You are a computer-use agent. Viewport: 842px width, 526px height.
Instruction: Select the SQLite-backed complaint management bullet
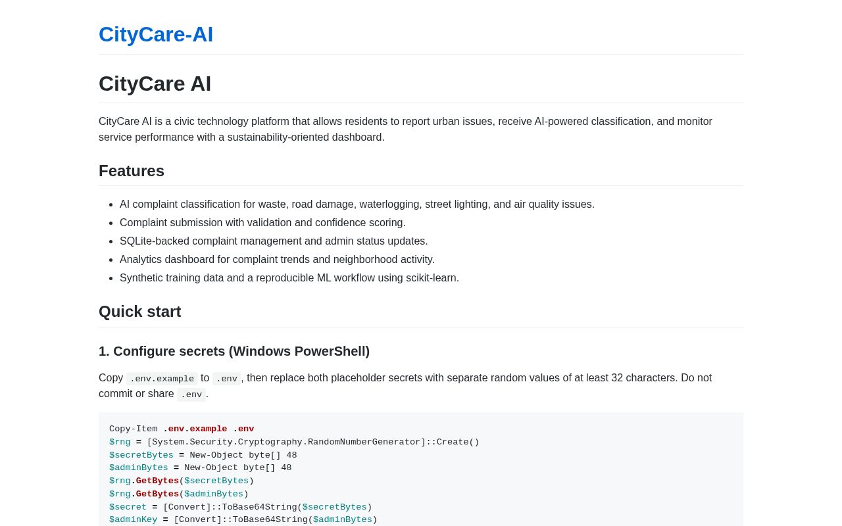tap(274, 241)
